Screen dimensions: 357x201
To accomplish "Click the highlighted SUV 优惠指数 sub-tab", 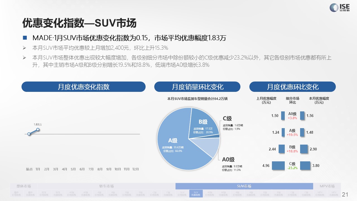I will [x=196, y=193].
